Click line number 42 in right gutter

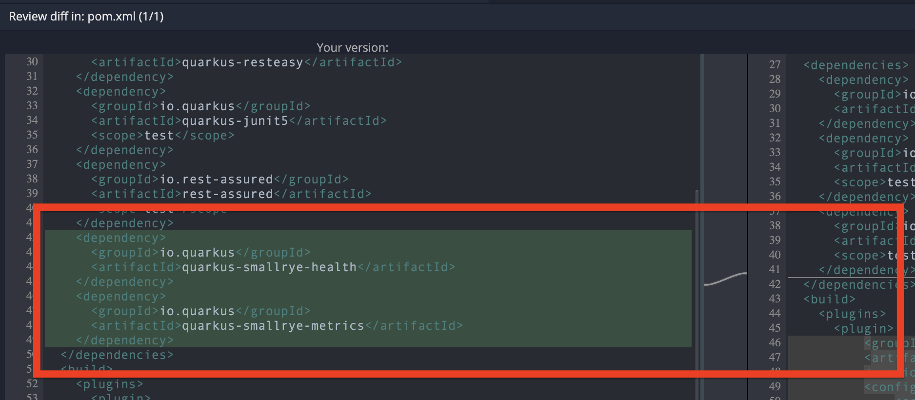pos(775,284)
